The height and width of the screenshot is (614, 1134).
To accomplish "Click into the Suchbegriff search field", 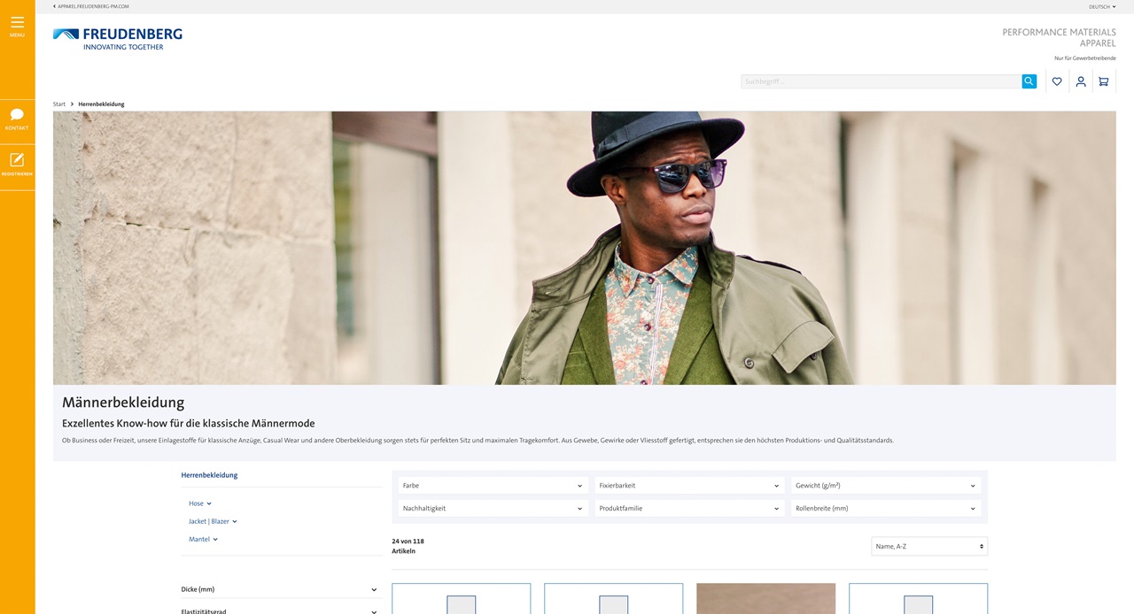I will click(877, 81).
